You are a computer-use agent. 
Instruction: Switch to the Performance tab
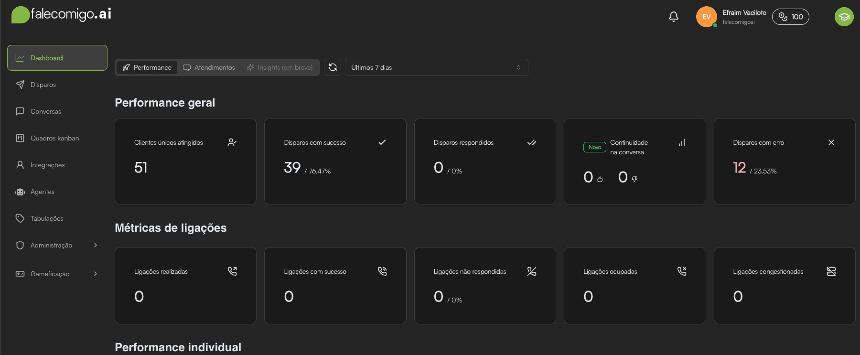(x=147, y=67)
